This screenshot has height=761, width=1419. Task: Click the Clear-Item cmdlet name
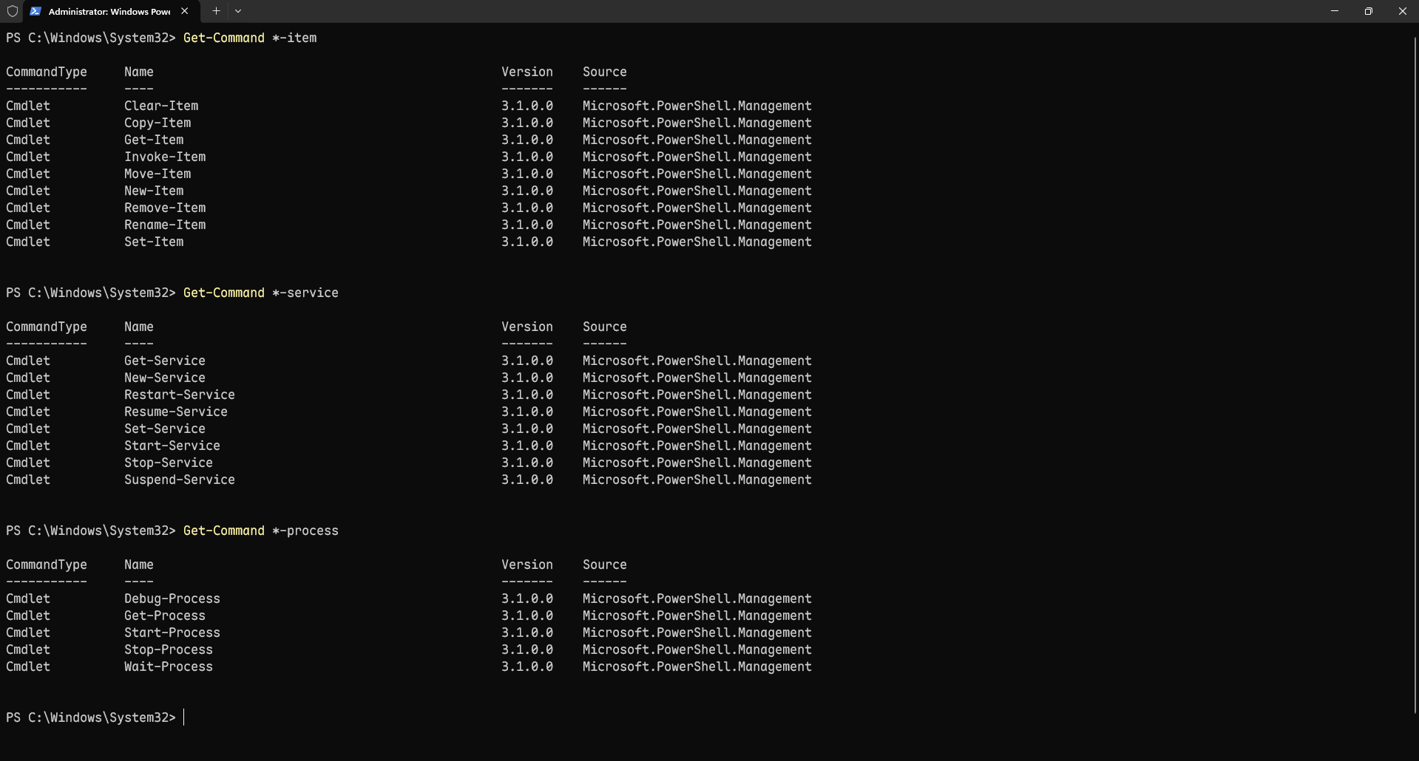[x=160, y=106]
